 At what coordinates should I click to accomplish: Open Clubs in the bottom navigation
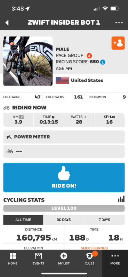pyautogui.click(x=90, y=259)
